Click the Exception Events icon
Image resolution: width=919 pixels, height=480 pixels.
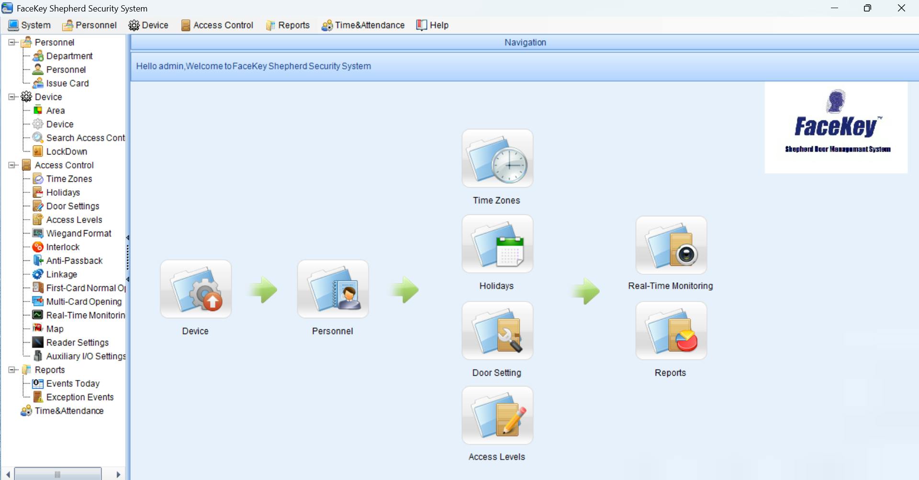pos(38,397)
